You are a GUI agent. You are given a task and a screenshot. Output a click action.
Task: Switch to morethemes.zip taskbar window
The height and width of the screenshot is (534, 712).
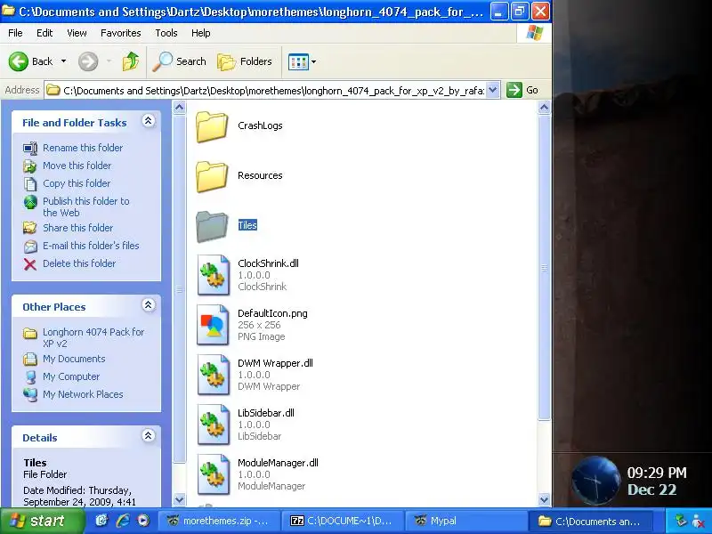coord(218,521)
